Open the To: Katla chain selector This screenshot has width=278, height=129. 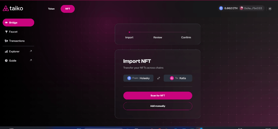coord(178,78)
